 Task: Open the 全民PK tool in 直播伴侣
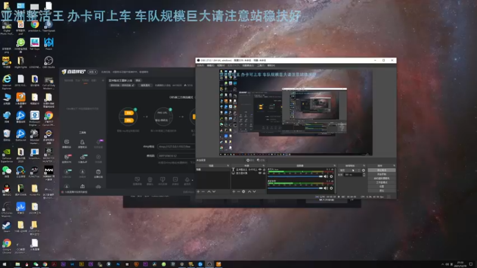click(67, 158)
